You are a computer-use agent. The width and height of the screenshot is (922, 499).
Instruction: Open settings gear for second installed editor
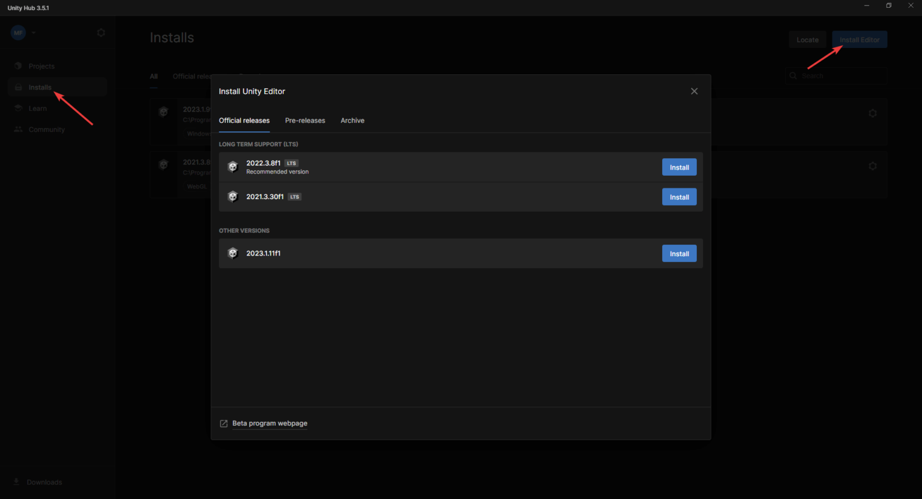(872, 166)
